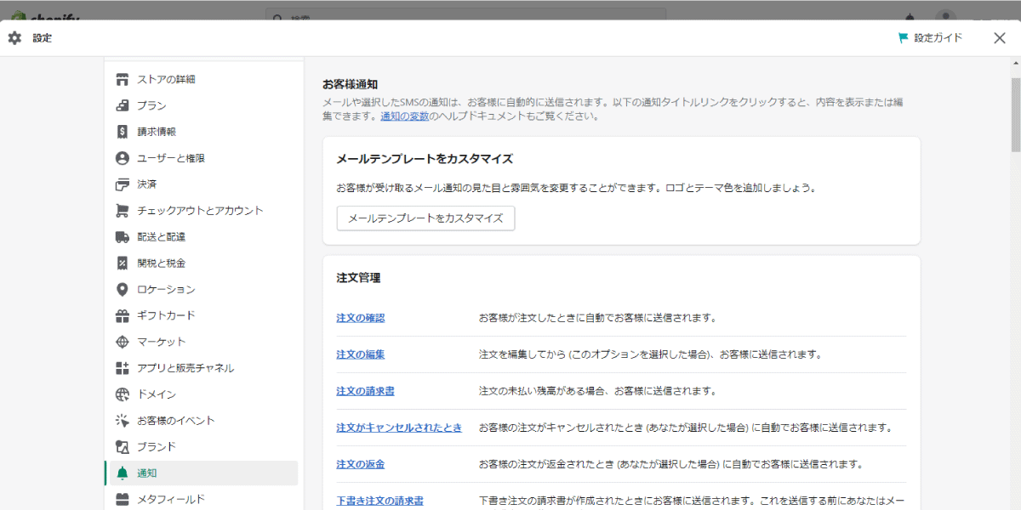Close the settings panel with X
Viewport: 1021px width, 510px height.
click(1000, 37)
